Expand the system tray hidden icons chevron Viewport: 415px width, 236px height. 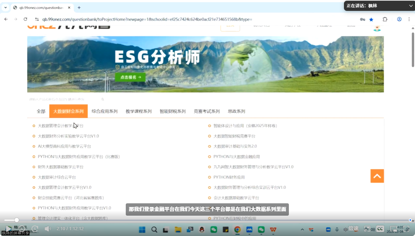302,229
